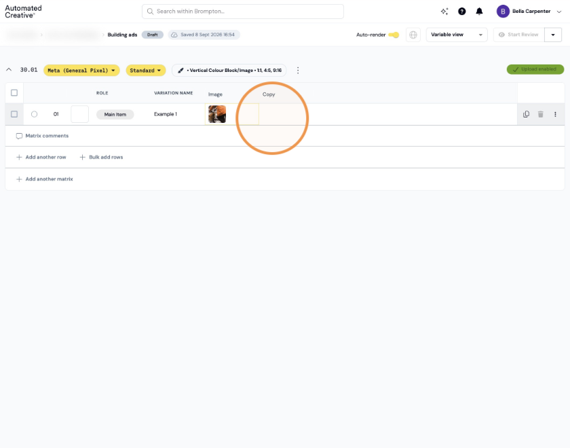This screenshot has width=570, height=448.
Task: Click the Example 1 variation name
Action: pos(166,114)
